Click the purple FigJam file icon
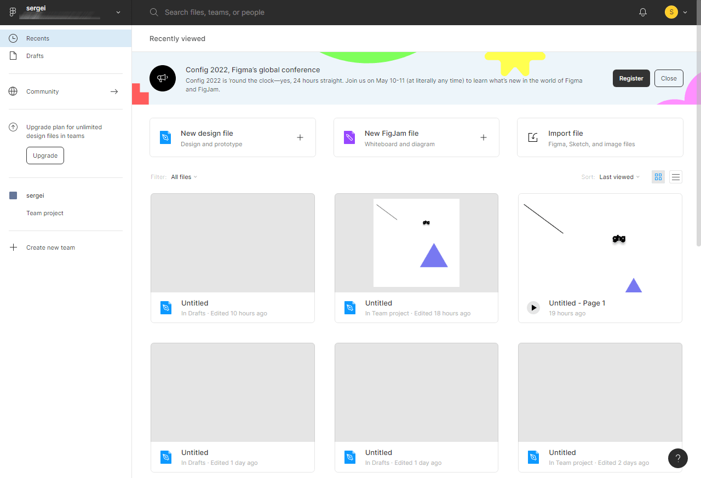701x478 pixels. (349, 137)
